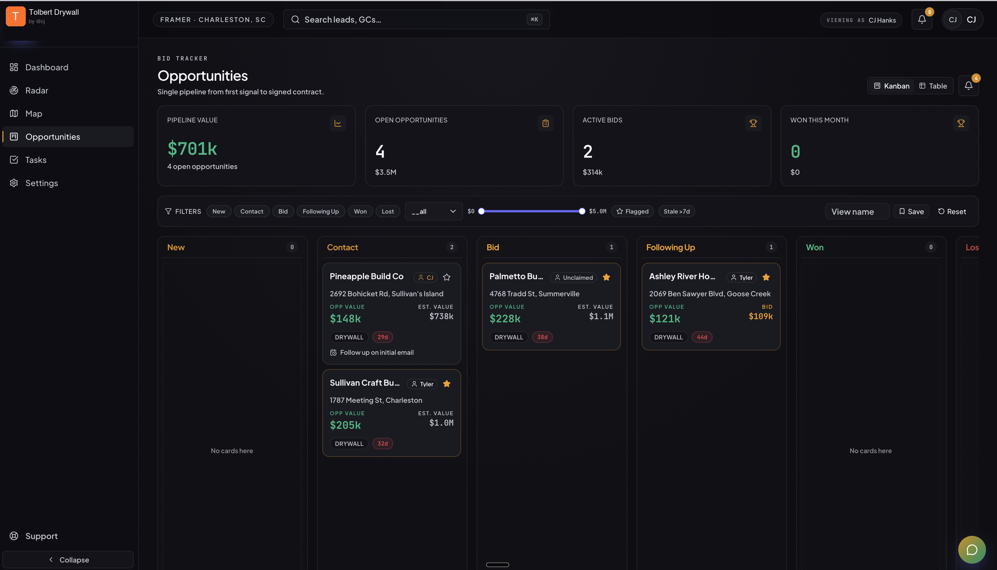Image resolution: width=997 pixels, height=570 pixels.
Task: Open the opportunity alerts bell near Table
Action: pos(968,86)
